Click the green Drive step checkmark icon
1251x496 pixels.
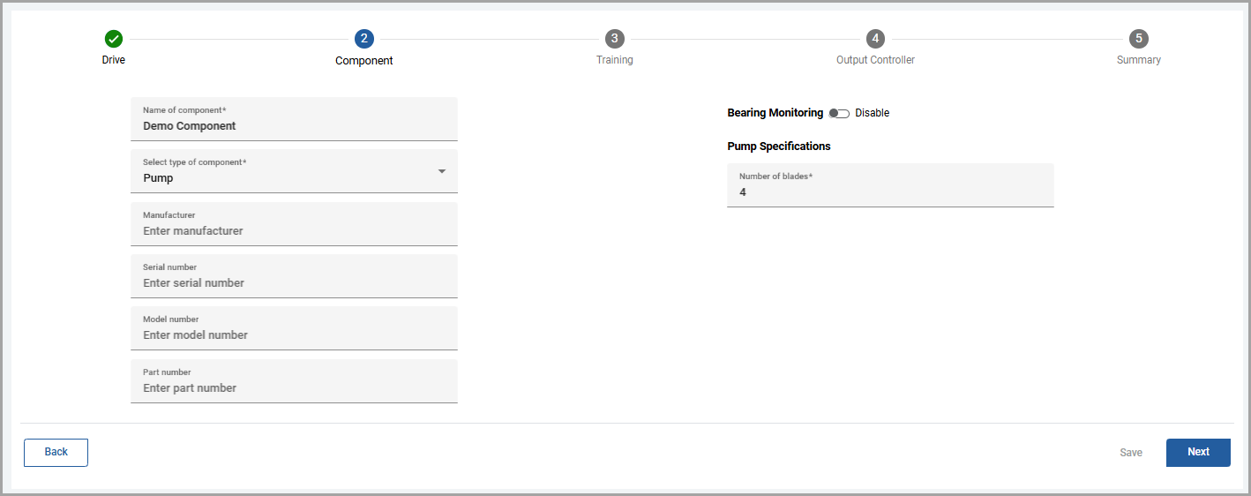[x=114, y=39]
